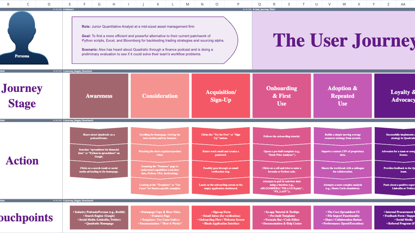This screenshot has width=415, height=233.
Task: Select column P header
Action: (238, 4)
